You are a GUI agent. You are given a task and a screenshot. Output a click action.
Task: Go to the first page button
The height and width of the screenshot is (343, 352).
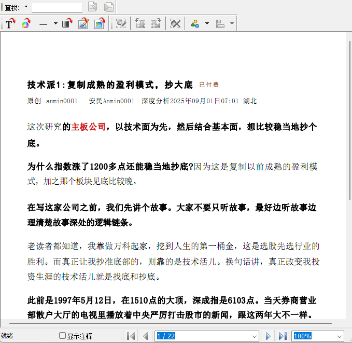click(x=131, y=336)
